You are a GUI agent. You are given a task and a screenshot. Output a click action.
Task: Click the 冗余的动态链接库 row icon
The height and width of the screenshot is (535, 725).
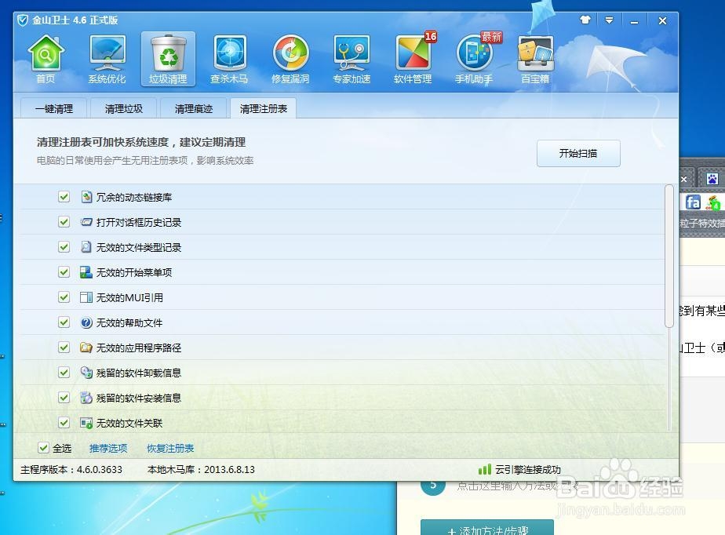(x=86, y=197)
